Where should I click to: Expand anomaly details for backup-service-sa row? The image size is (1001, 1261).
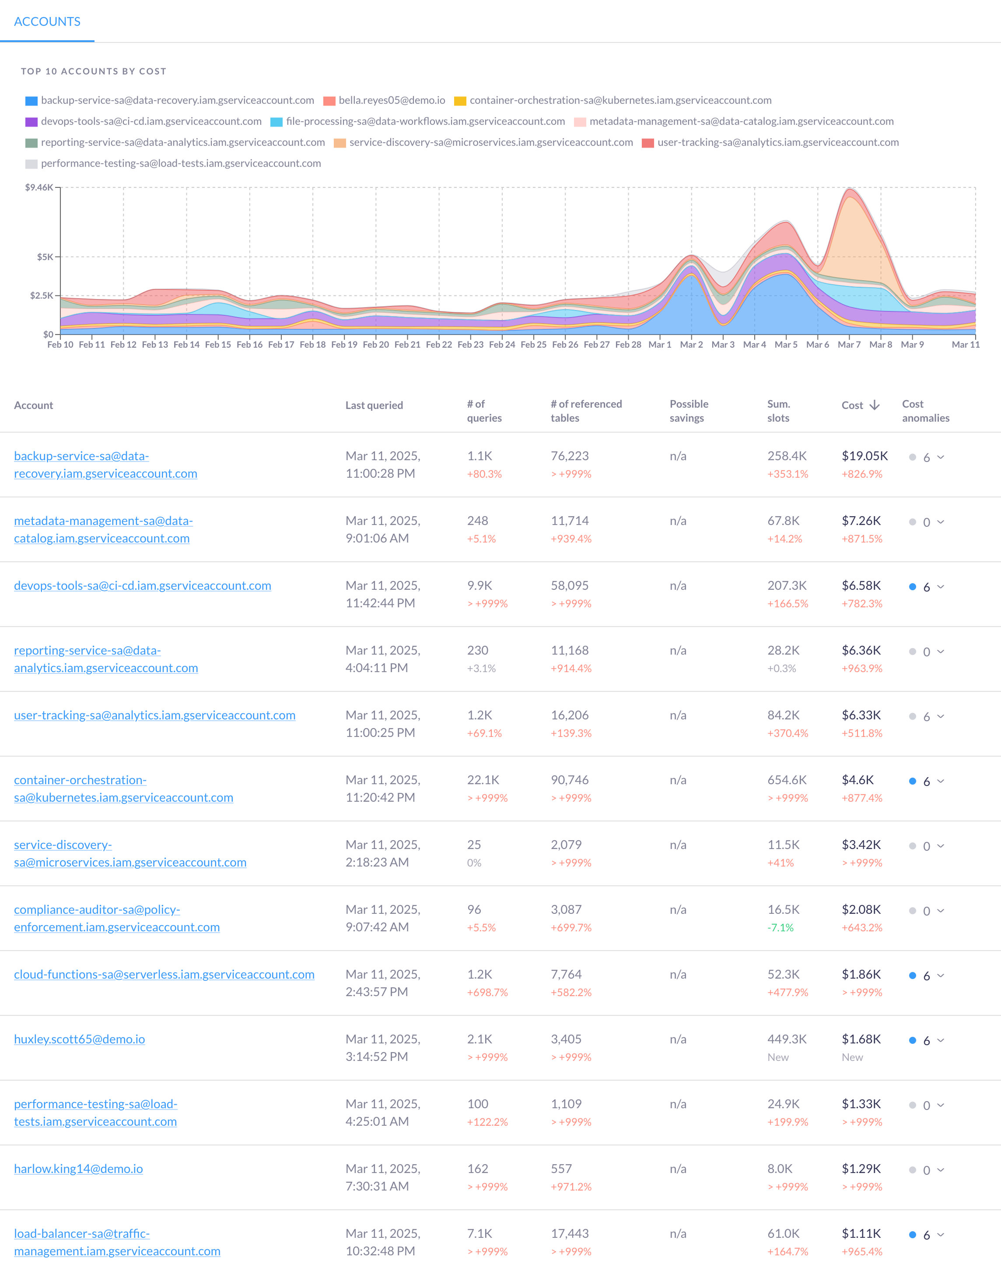pos(941,457)
